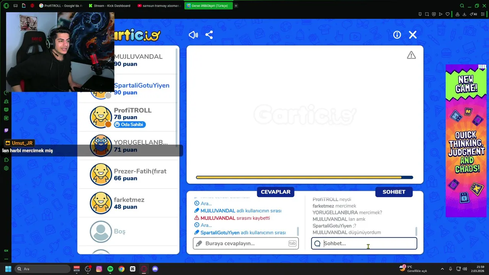Open the YORUGELLANB... player avatar
The width and height of the screenshot is (489, 275).
[101, 146]
